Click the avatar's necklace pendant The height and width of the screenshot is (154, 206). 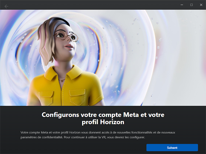(x=62, y=81)
